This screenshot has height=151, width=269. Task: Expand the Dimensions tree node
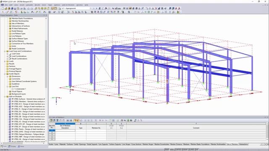(x=8, y=76)
